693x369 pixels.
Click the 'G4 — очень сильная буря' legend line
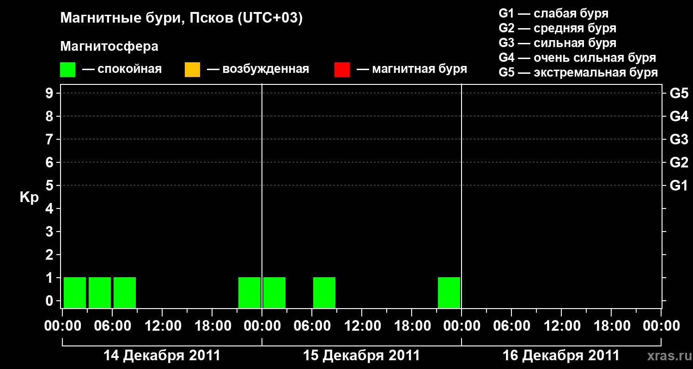pos(577,58)
